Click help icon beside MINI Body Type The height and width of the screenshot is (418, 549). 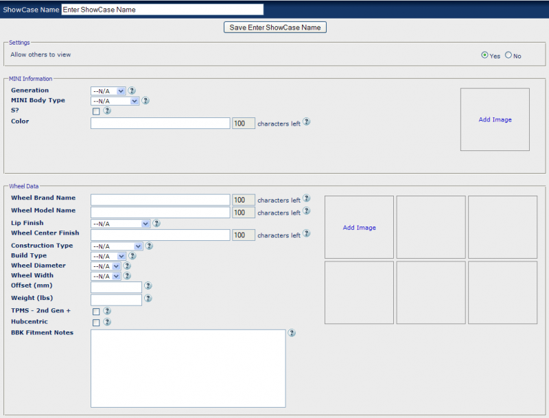point(145,100)
